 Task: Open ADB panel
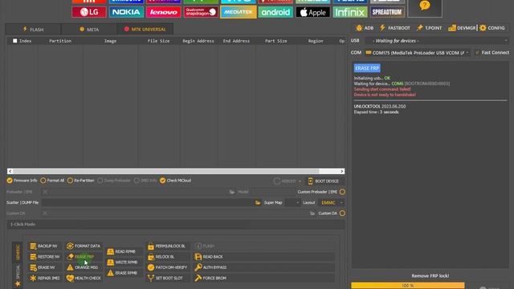coord(365,28)
